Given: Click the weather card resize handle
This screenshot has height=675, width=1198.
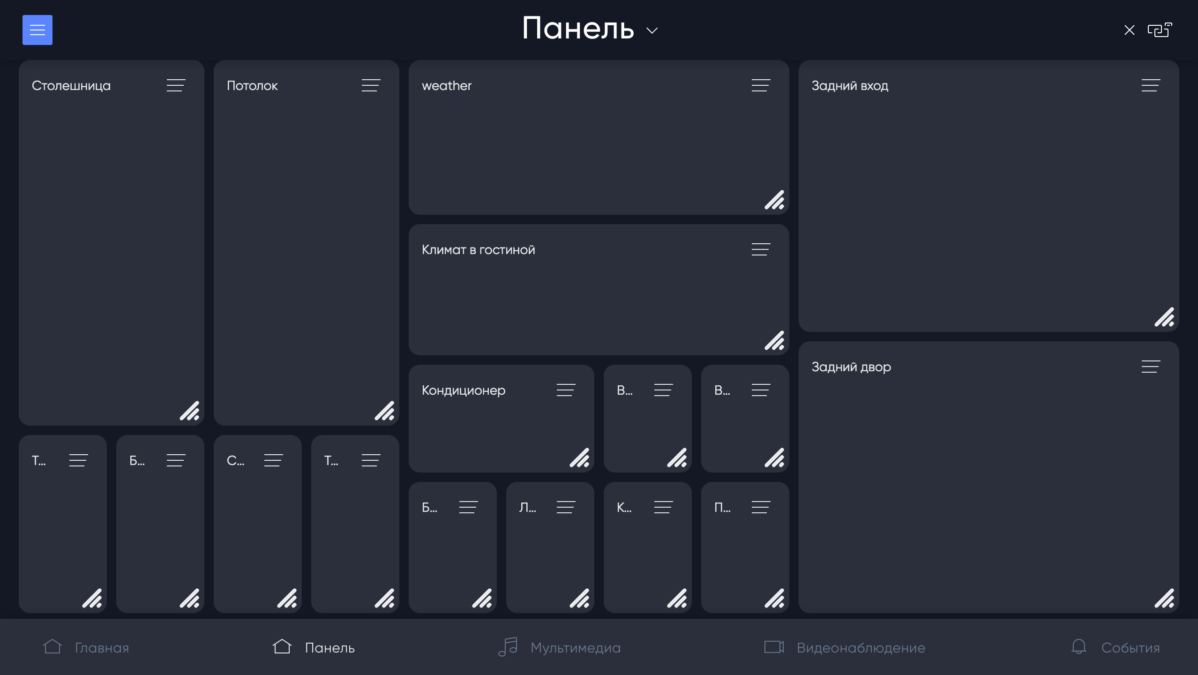Looking at the screenshot, I should pyautogui.click(x=775, y=200).
